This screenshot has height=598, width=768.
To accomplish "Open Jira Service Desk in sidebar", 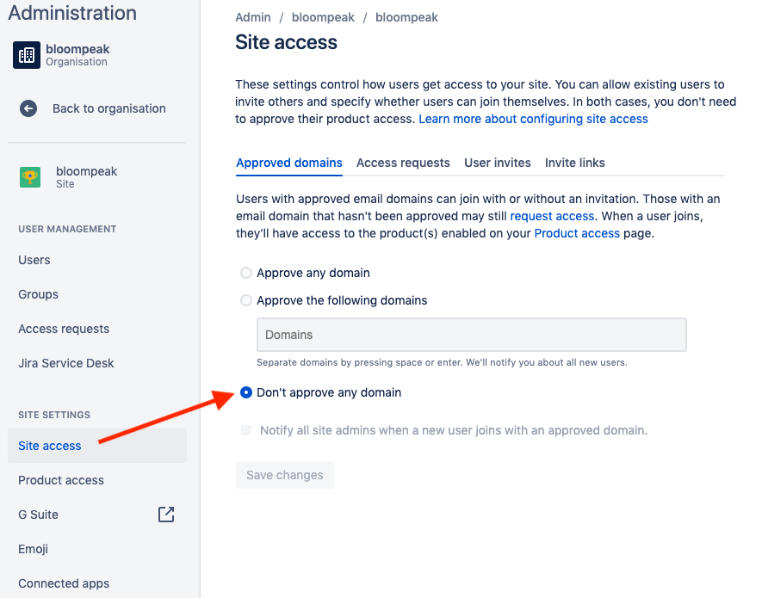I will pyautogui.click(x=66, y=363).
